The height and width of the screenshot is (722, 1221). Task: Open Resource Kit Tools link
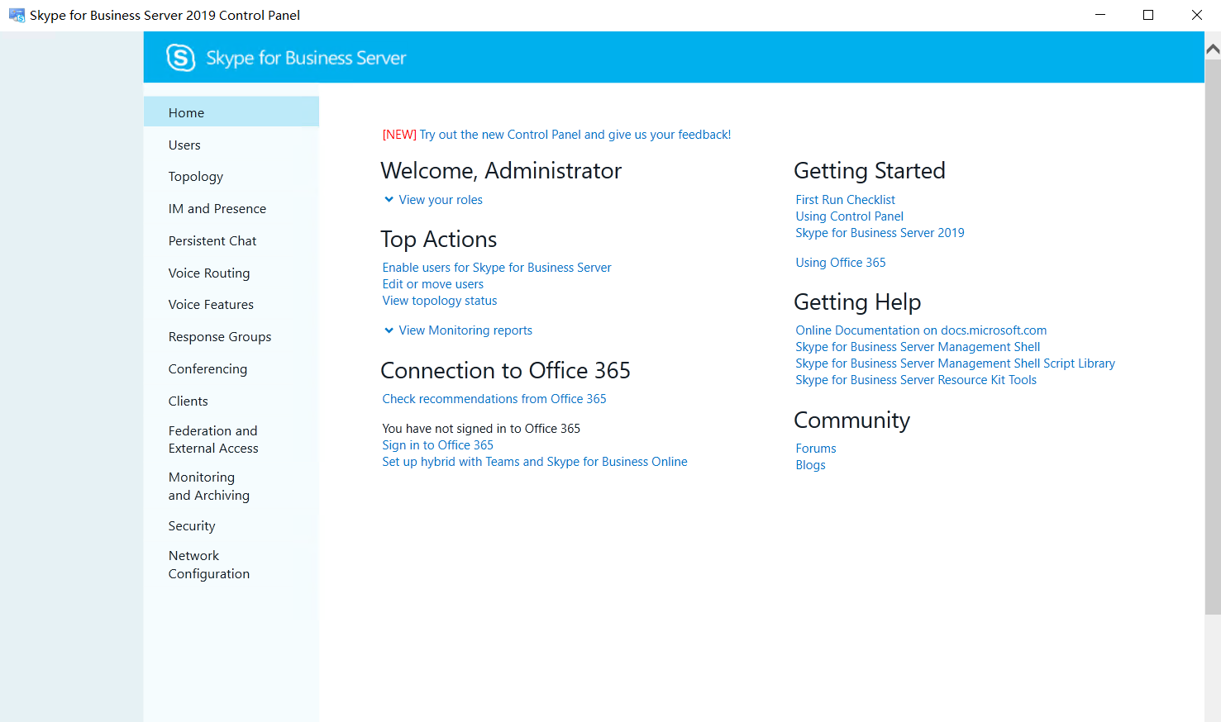pyautogui.click(x=916, y=380)
